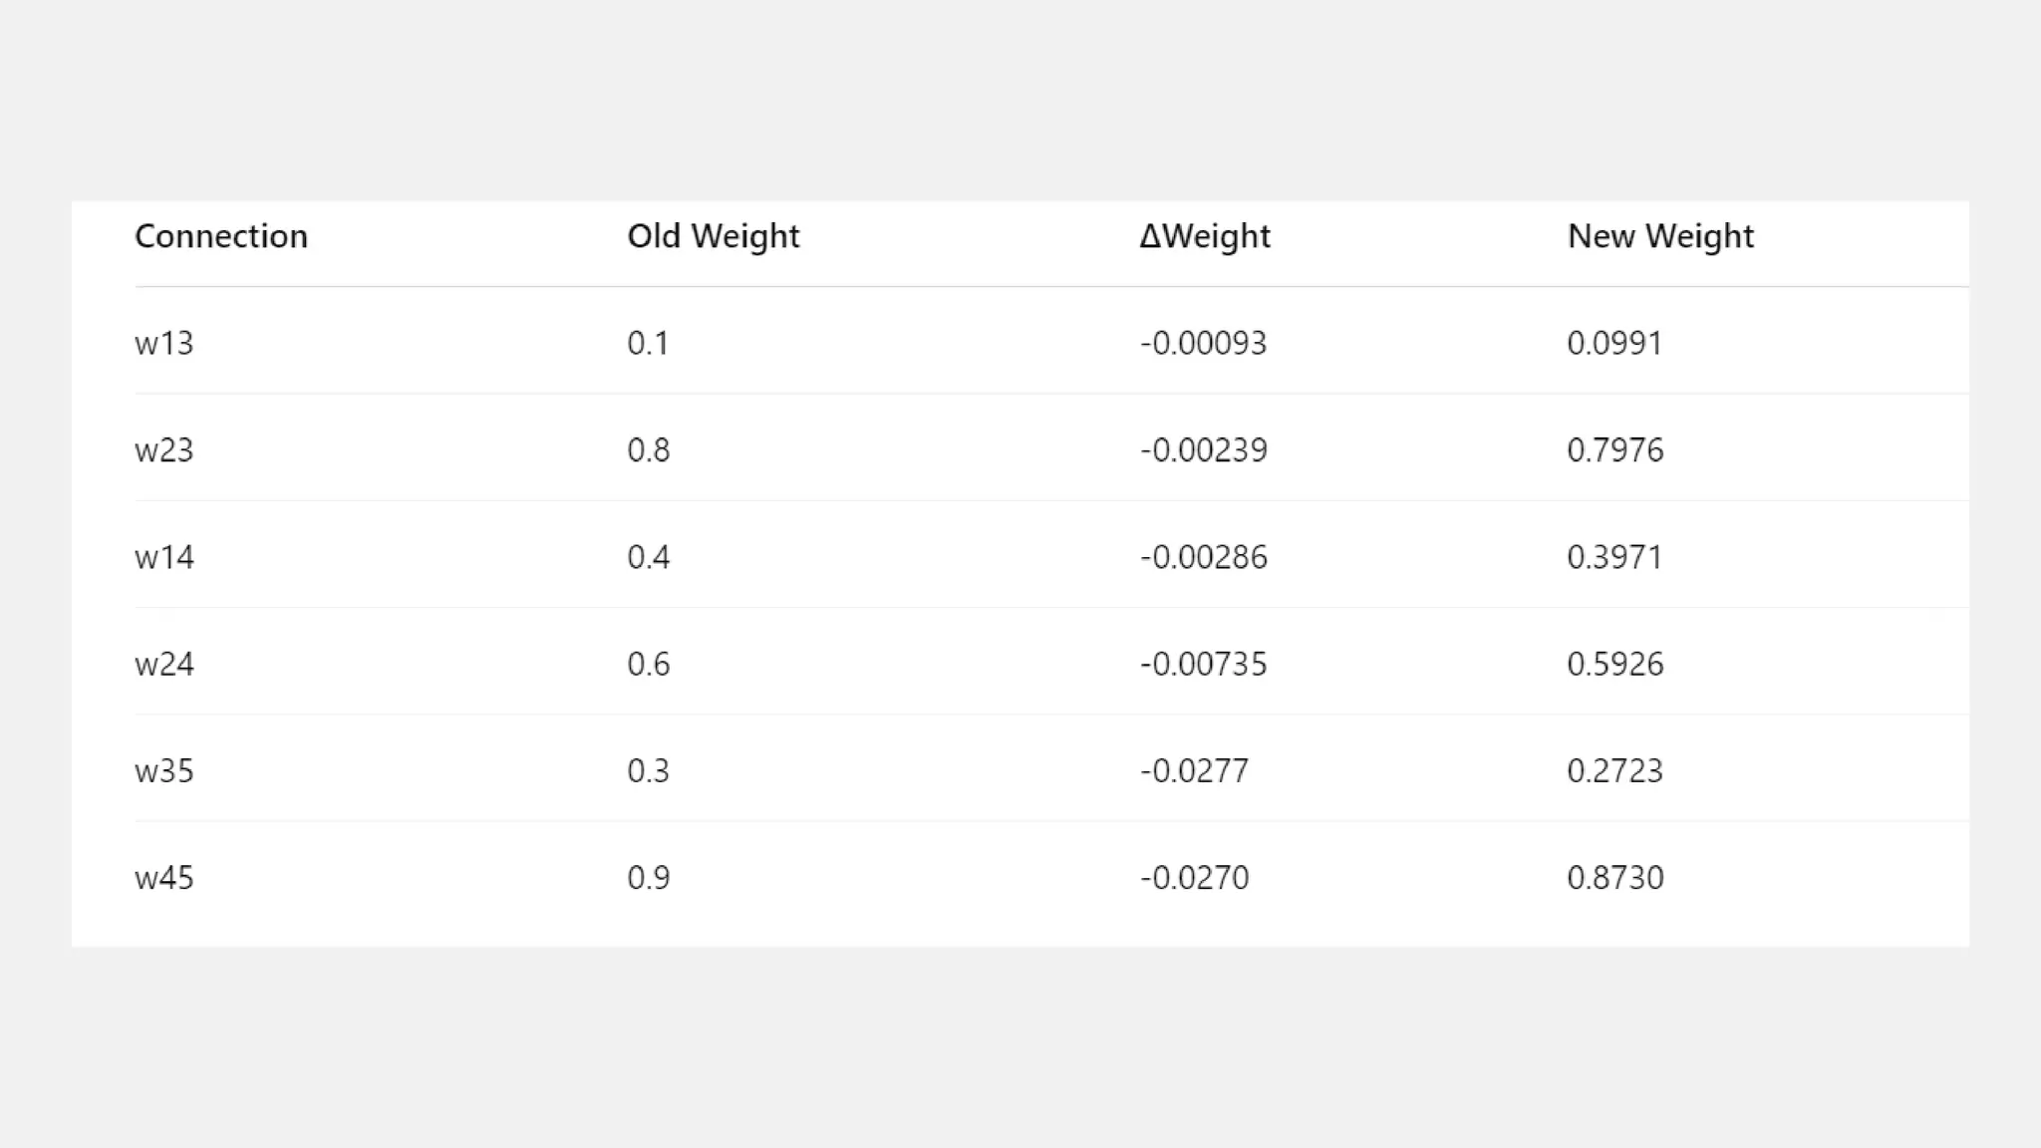The width and height of the screenshot is (2041, 1148).
Task: Click the Connection column header
Action: (x=221, y=236)
